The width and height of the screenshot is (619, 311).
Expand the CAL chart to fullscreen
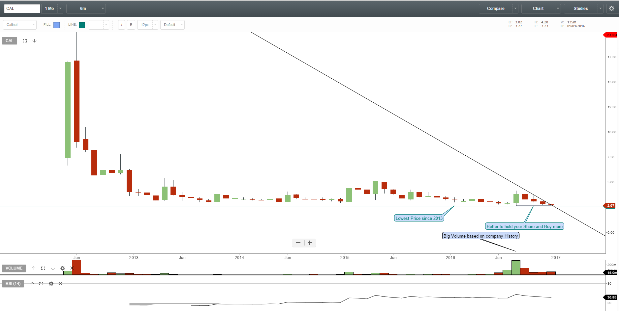tap(25, 40)
